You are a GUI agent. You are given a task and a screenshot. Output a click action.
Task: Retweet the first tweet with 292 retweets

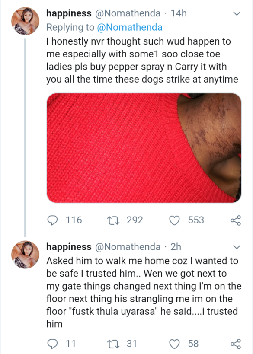pyautogui.click(x=113, y=220)
